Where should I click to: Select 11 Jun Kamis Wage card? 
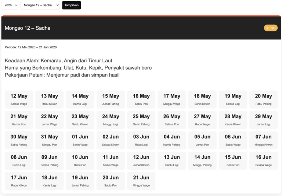point(111,160)
